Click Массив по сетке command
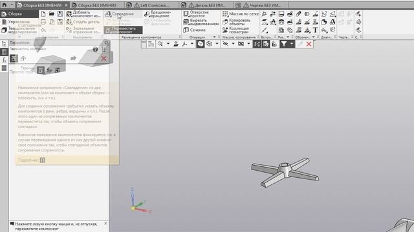414x232 pixels. click(x=241, y=14)
